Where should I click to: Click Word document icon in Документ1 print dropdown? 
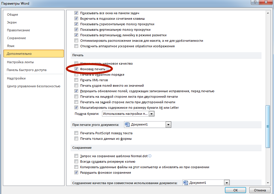pyautogui.click(x=127, y=124)
